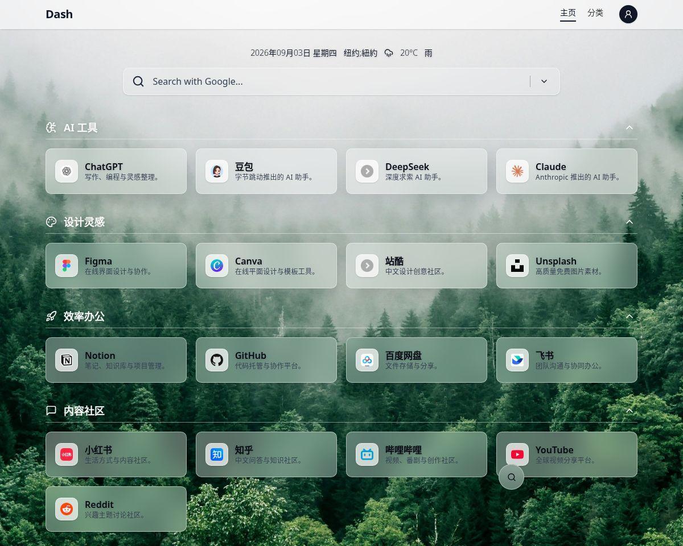Click the DeepSeek arrow icon

[x=367, y=171]
